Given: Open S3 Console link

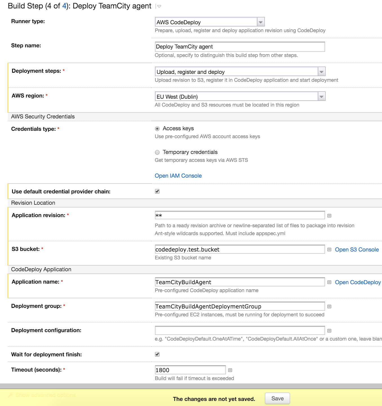Looking at the screenshot, I should 357,250.
